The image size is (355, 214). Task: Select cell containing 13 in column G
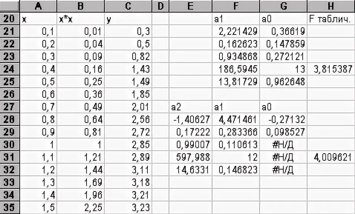point(283,69)
